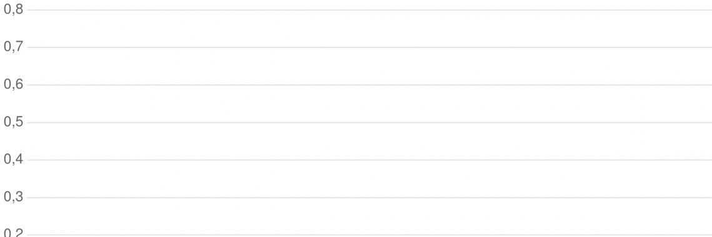Click plot area between 0,2 and 0,3 gridlines
The width and height of the screenshot is (712, 237).
370,216
